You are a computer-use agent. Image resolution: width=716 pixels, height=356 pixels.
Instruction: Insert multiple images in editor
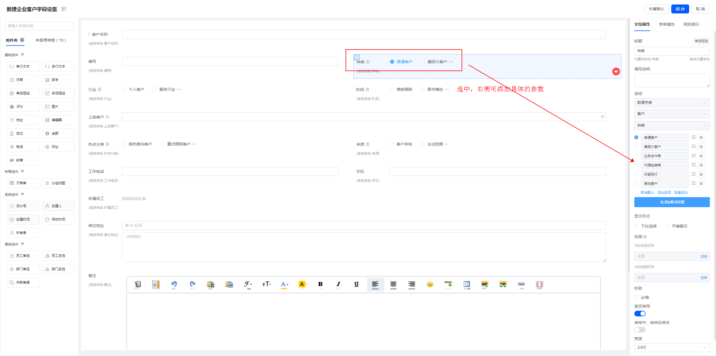(503, 284)
